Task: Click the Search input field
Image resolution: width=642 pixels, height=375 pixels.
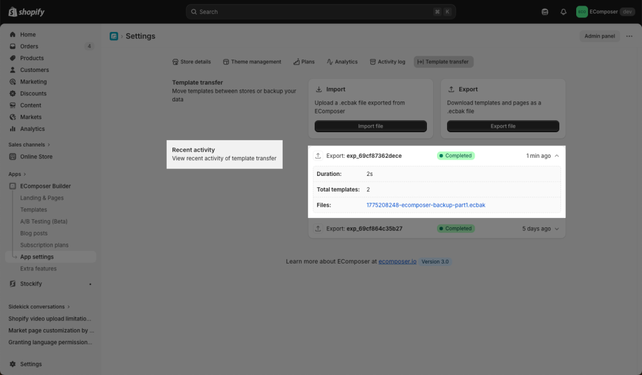Action: [313, 12]
